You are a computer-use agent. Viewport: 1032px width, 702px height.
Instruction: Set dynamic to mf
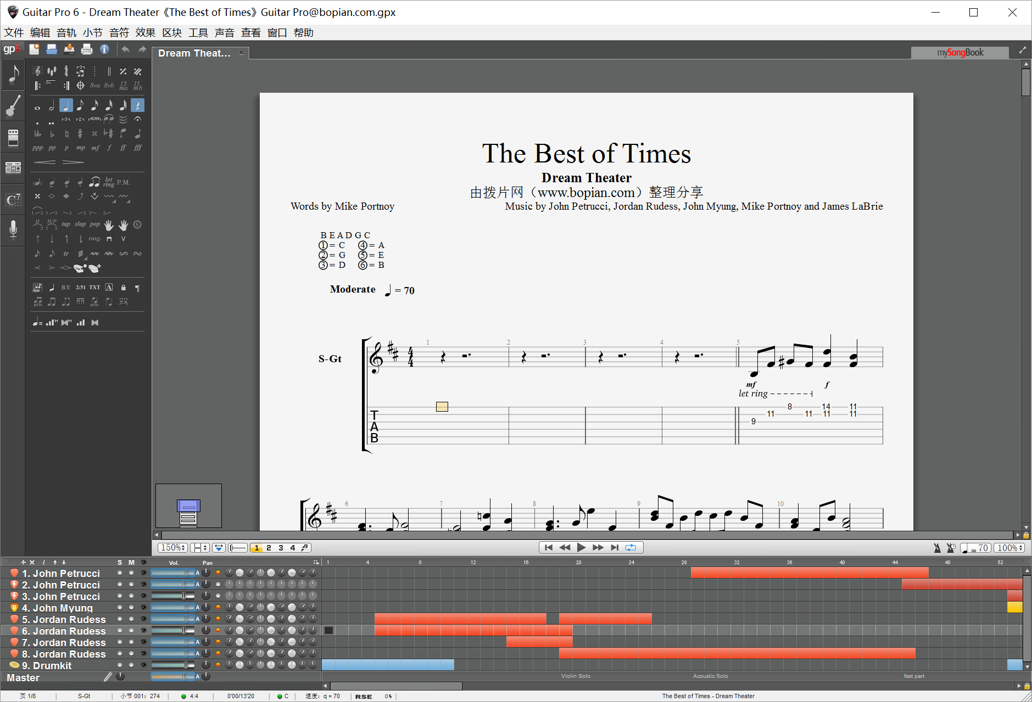click(x=95, y=148)
